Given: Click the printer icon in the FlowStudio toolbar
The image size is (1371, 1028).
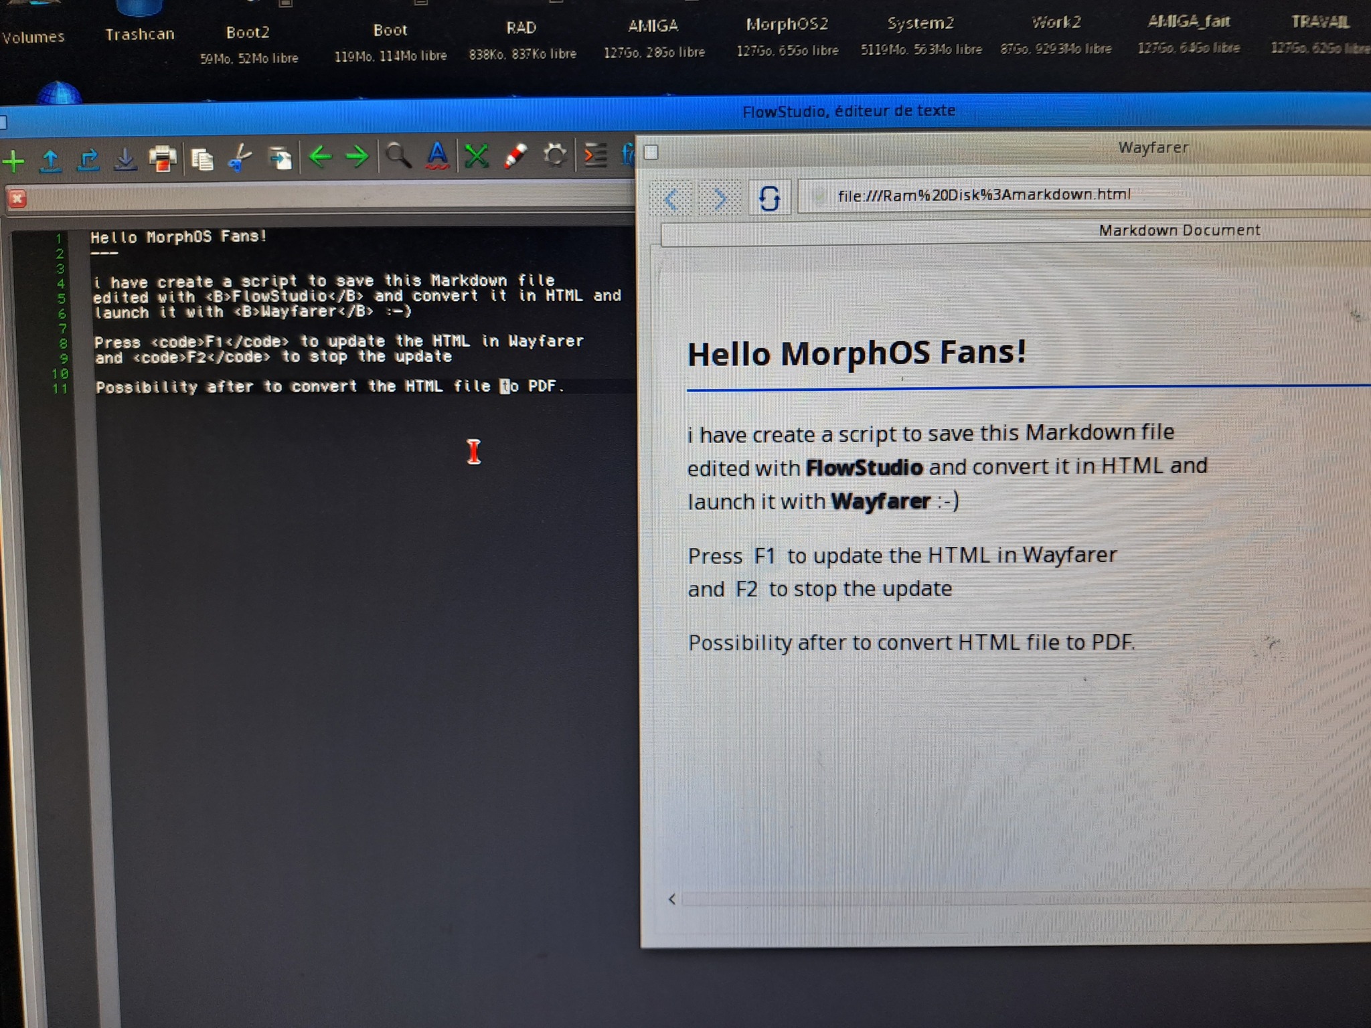Looking at the screenshot, I should click(163, 159).
